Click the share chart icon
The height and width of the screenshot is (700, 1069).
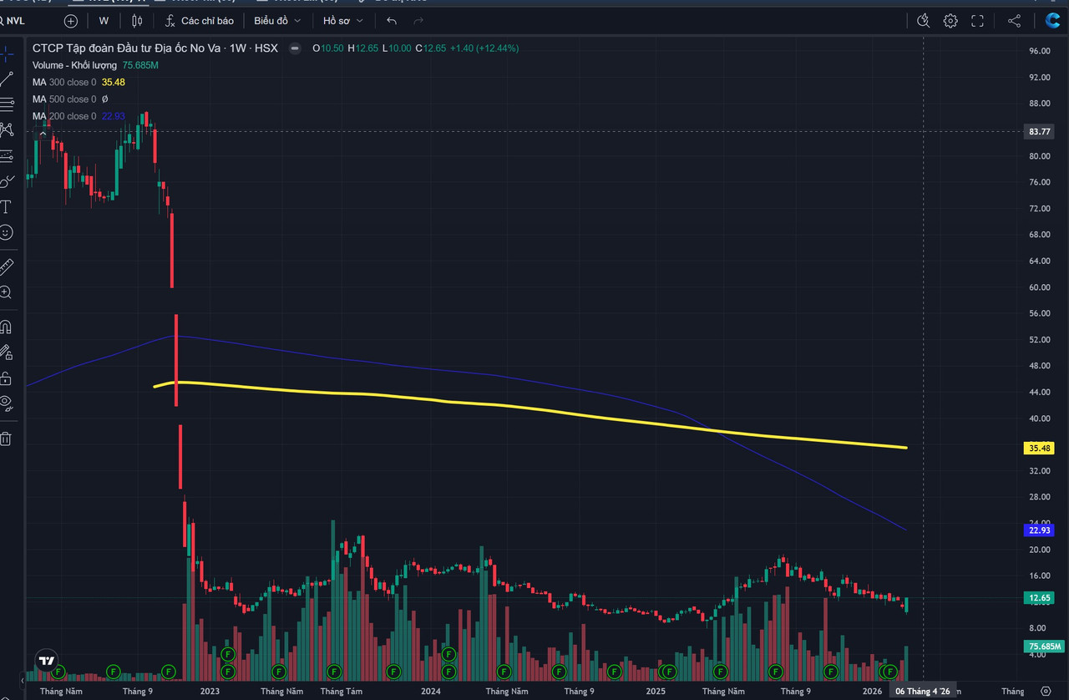tap(1014, 21)
